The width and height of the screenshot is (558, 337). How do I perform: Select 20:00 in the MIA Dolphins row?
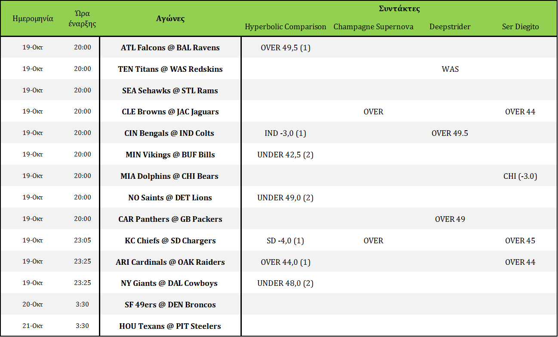pyautogui.click(x=83, y=176)
